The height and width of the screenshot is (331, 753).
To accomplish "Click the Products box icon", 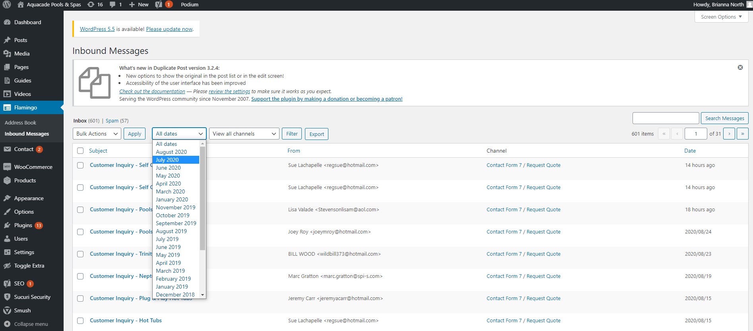I will coord(7,180).
